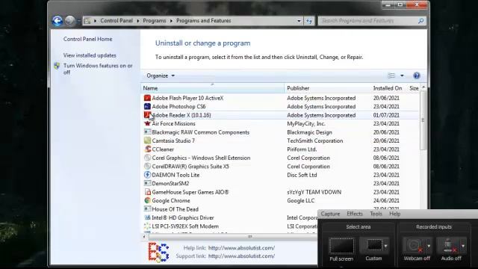Open Turn Windows features on or off
The height and width of the screenshot is (269, 478).
(x=98, y=69)
